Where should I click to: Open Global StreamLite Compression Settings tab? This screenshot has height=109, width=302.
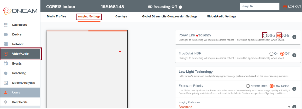coord(170,16)
